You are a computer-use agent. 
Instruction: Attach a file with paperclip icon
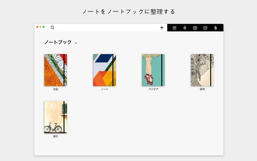click(x=216, y=28)
